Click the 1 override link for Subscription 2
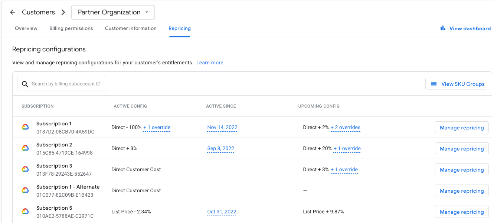 click(x=347, y=148)
